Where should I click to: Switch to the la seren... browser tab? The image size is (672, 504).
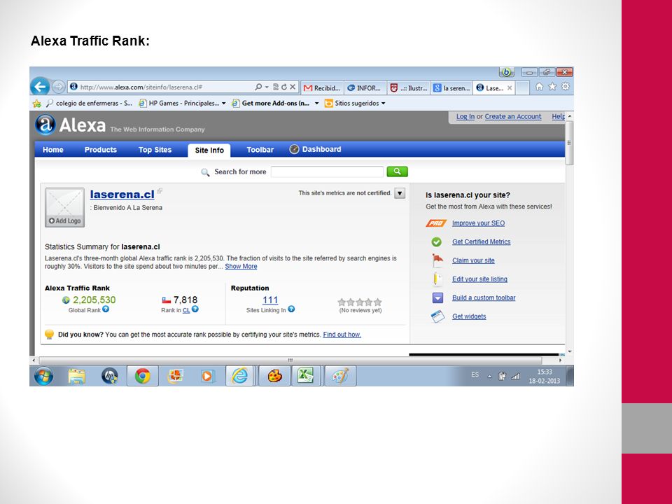[x=452, y=88]
